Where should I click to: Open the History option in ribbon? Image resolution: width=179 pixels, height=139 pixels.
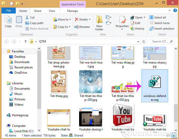tap(132, 29)
